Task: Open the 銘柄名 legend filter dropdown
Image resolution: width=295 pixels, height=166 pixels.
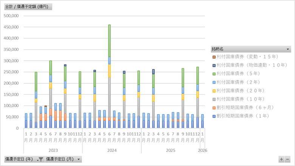Action: 288,49
